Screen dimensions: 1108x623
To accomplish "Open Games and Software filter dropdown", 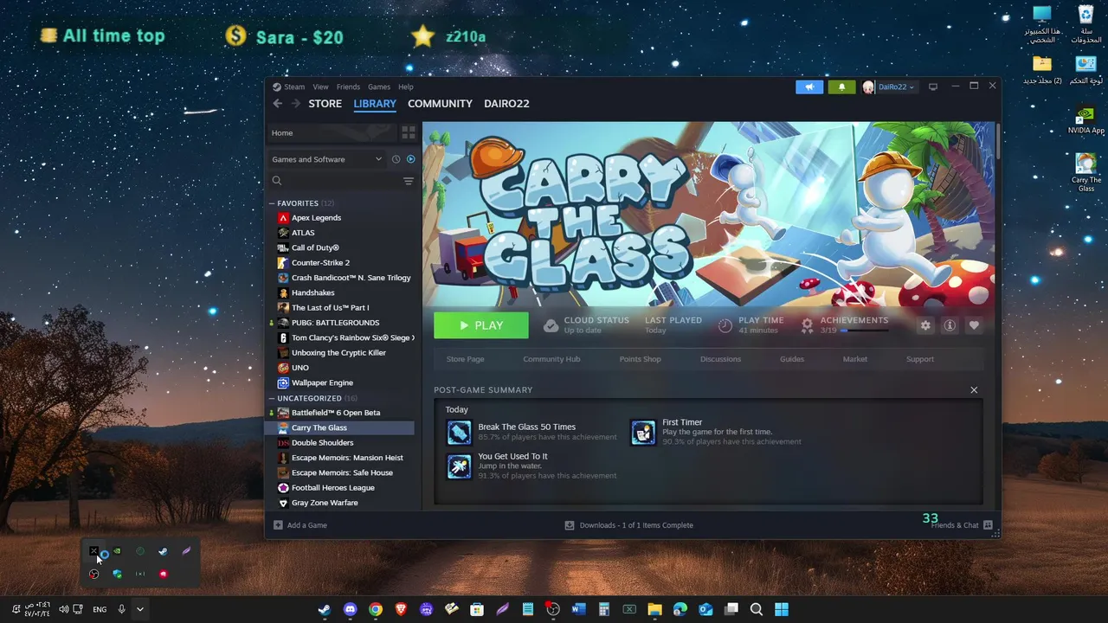I will [x=327, y=159].
